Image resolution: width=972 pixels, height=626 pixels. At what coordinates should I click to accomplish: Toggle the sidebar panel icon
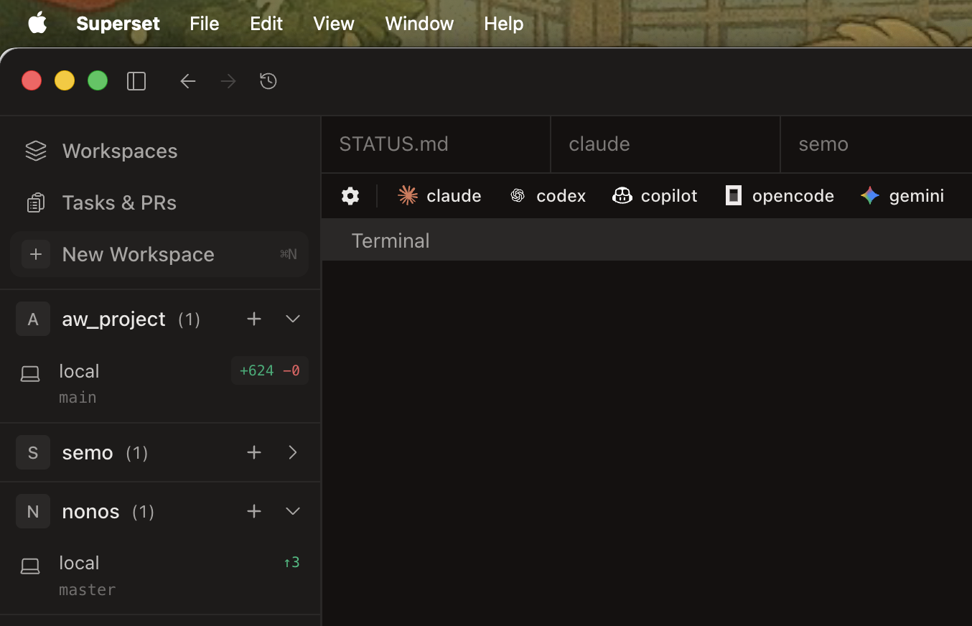(x=136, y=81)
